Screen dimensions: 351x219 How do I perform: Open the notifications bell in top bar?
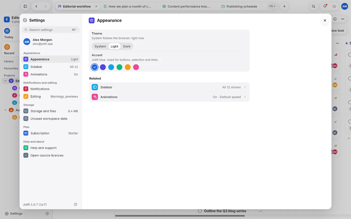point(325,6)
